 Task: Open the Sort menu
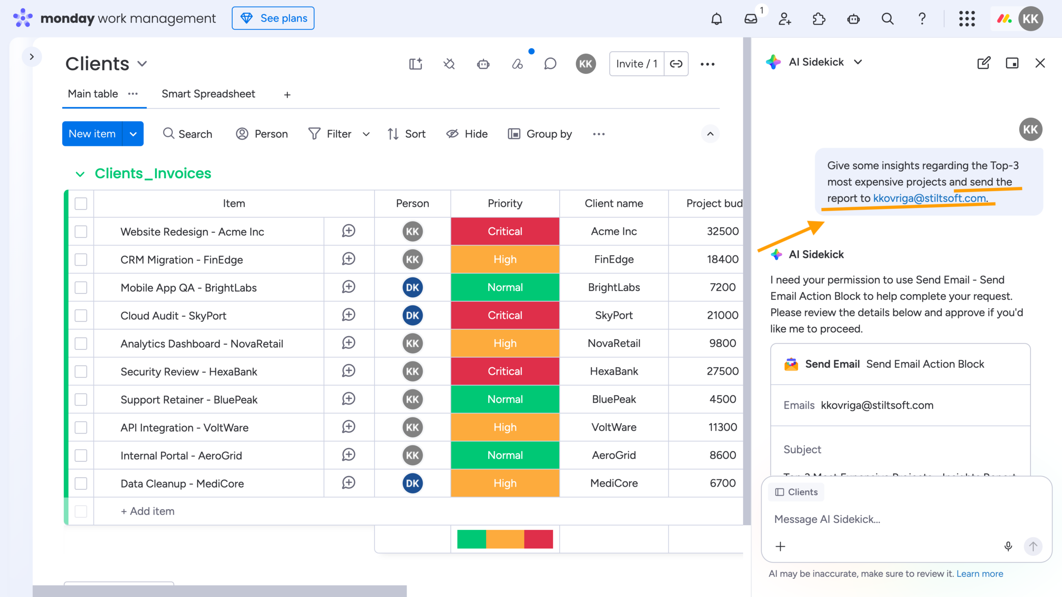point(407,134)
